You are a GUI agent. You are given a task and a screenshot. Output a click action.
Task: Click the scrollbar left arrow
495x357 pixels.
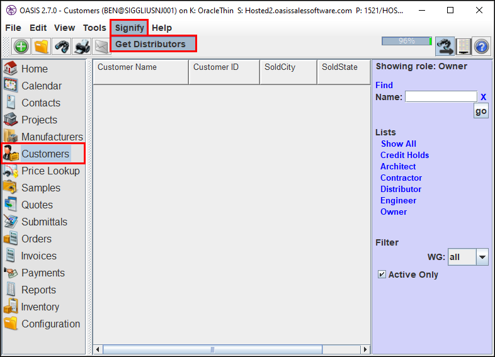98,349
